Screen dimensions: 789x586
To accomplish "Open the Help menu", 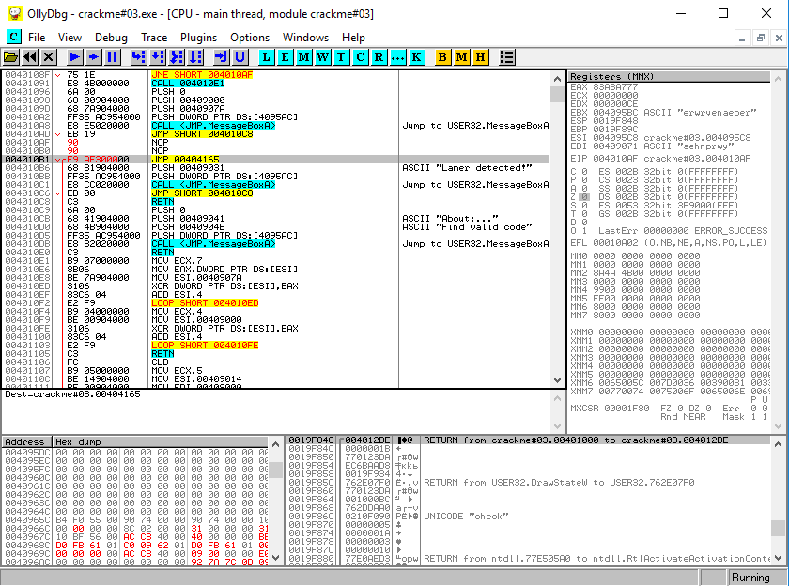I will pyautogui.click(x=353, y=38).
